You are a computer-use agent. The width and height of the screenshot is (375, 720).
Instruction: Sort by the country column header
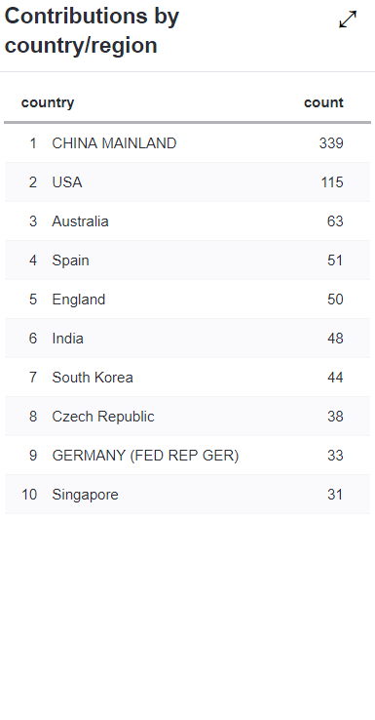47,102
